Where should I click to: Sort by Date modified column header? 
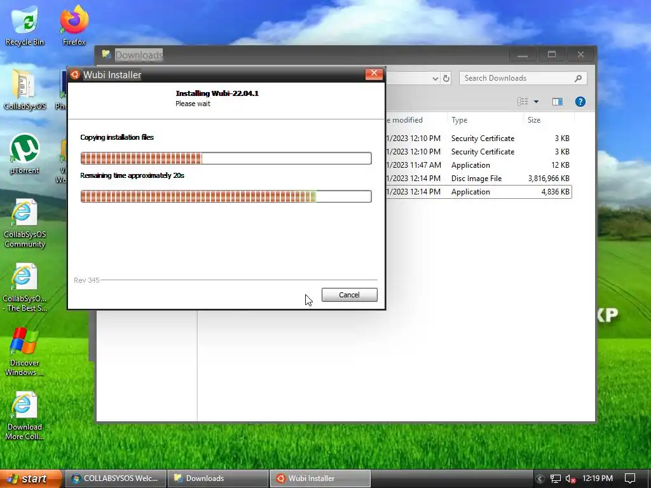point(416,120)
